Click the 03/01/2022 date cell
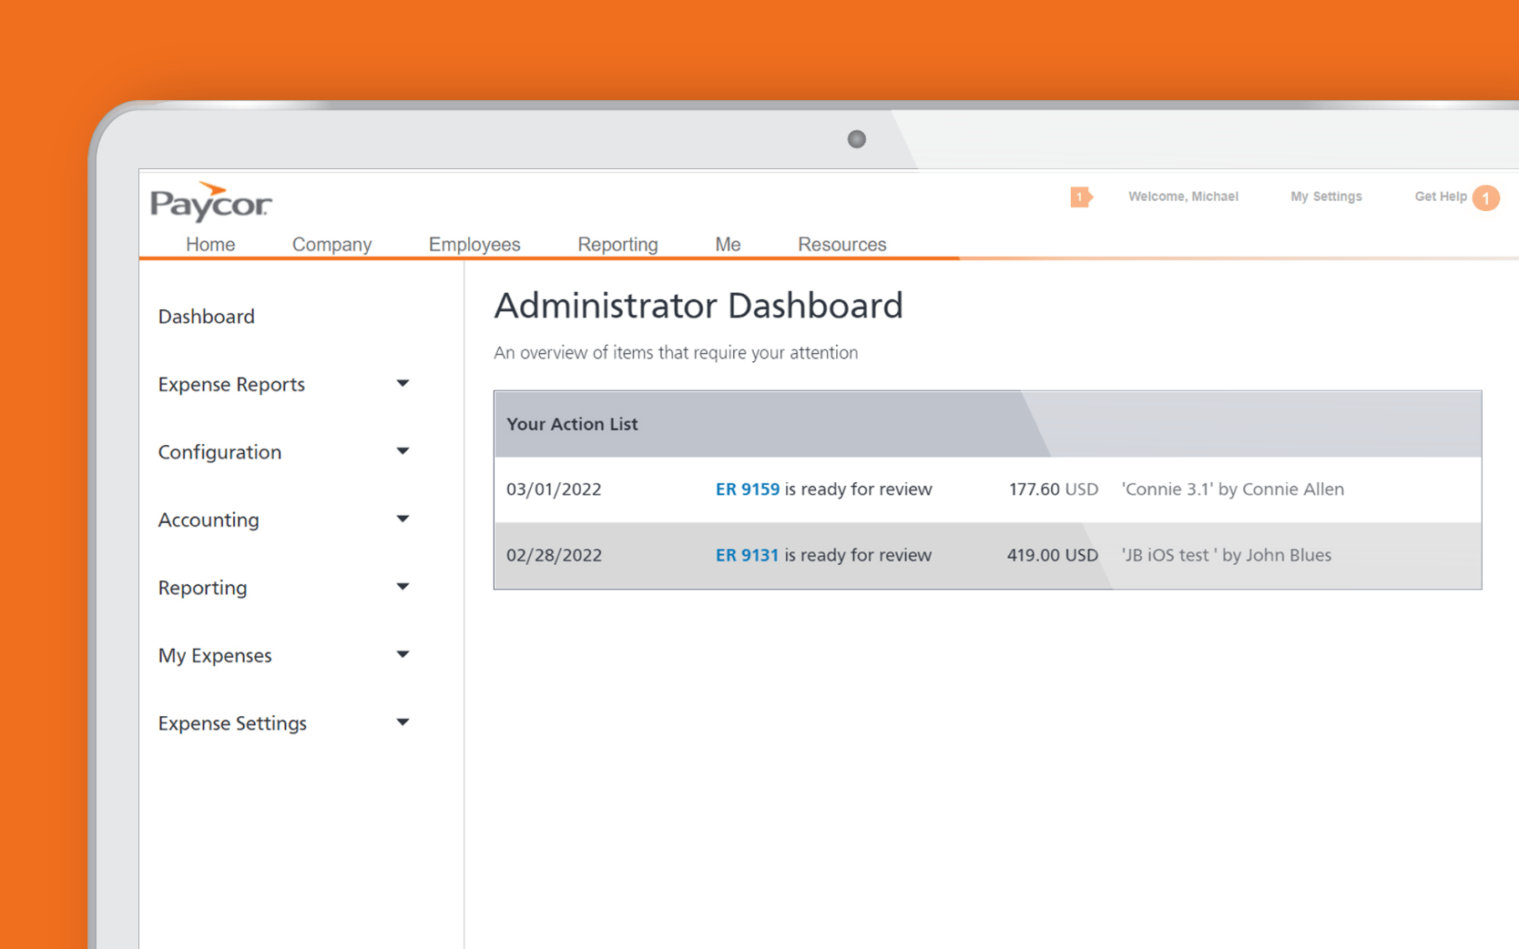 (554, 490)
